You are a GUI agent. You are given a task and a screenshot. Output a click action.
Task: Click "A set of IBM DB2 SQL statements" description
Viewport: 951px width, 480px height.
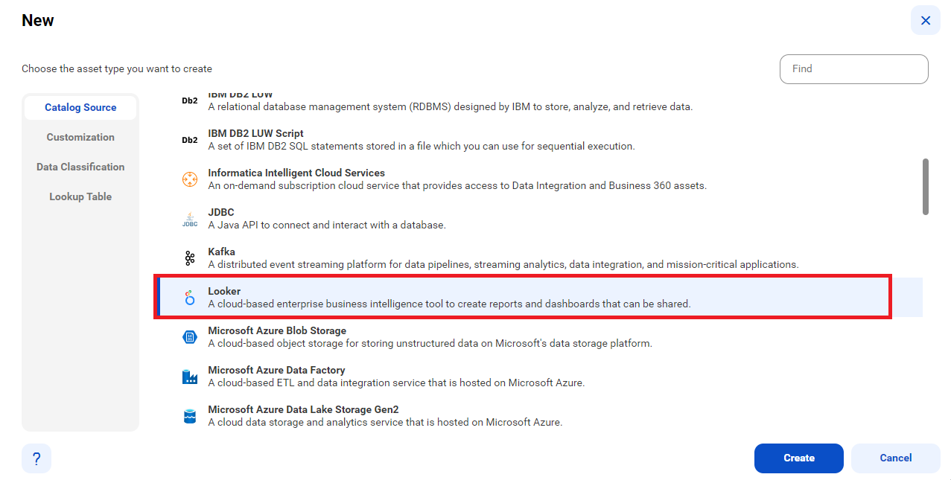pos(422,146)
